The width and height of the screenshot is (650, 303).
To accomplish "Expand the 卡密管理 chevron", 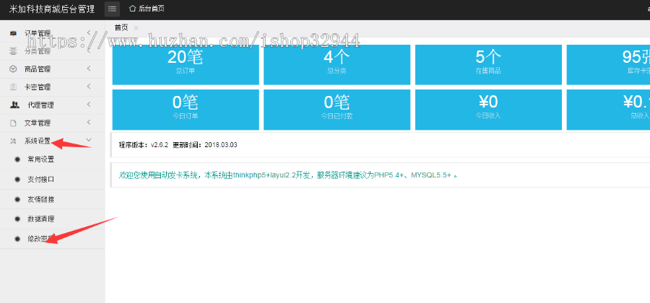I will coord(89,87).
